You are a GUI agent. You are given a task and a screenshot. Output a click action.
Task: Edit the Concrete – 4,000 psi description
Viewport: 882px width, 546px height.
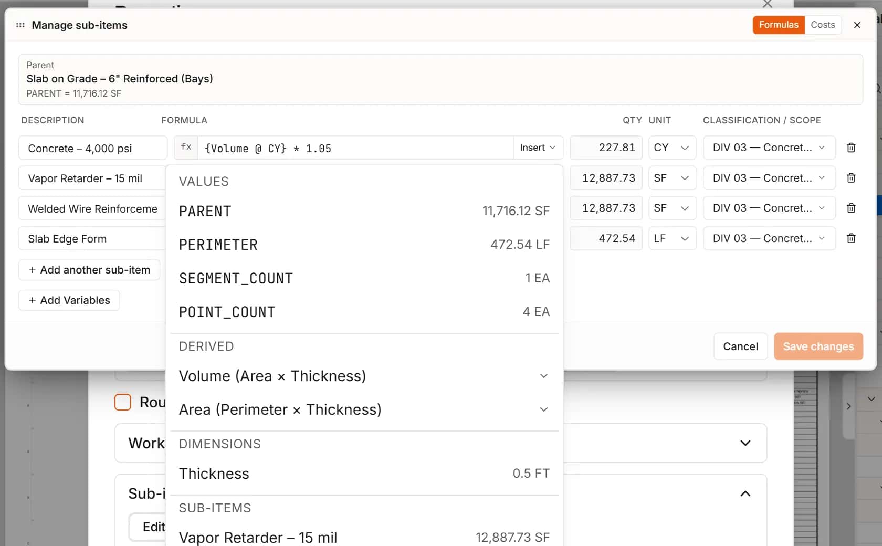click(93, 148)
